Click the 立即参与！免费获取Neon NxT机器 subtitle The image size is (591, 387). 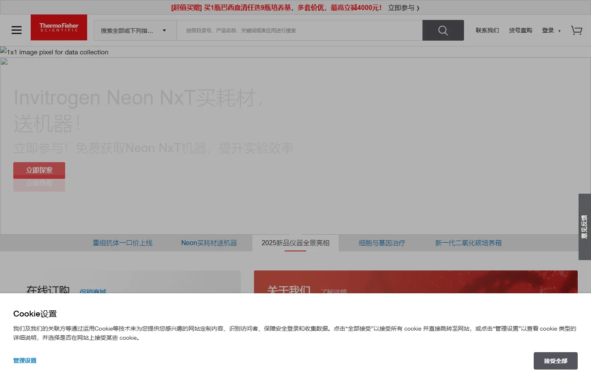[x=153, y=148]
